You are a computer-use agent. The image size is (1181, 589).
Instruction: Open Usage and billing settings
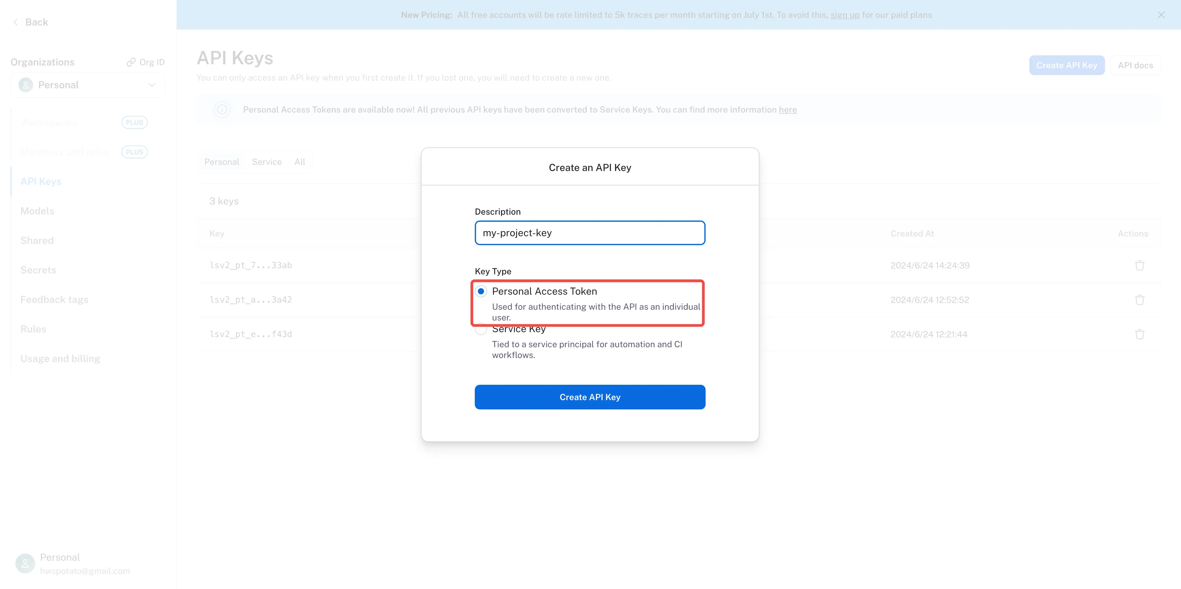[60, 358]
